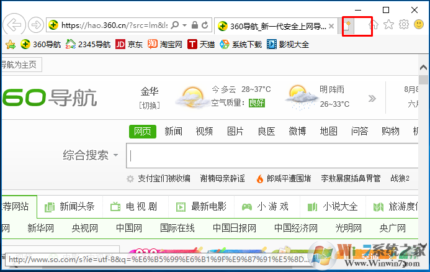430x272 pixels.
Task: Open the Tools gear icon
Action: [404, 25]
